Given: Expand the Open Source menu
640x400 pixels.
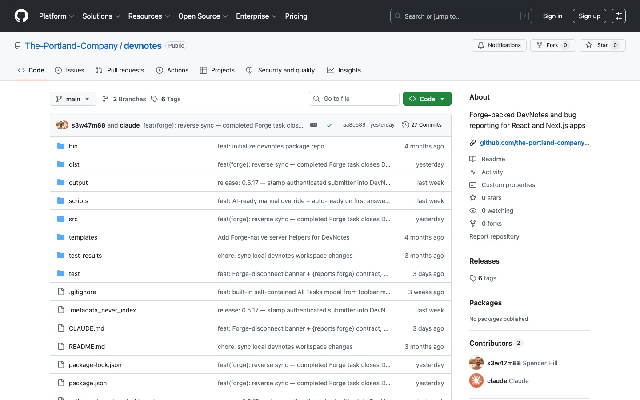Looking at the screenshot, I should 203,16.
